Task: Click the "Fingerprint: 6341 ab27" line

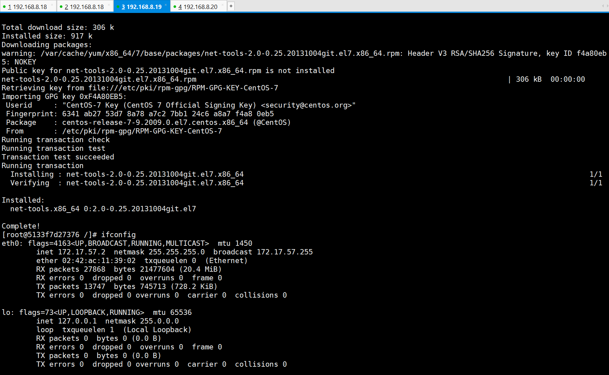Action: point(140,114)
